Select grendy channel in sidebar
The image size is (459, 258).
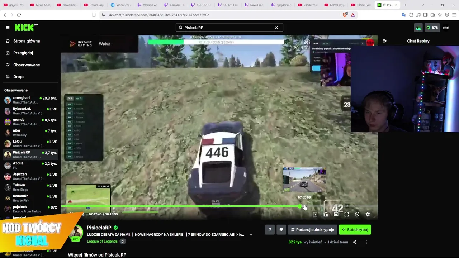tap(30, 122)
